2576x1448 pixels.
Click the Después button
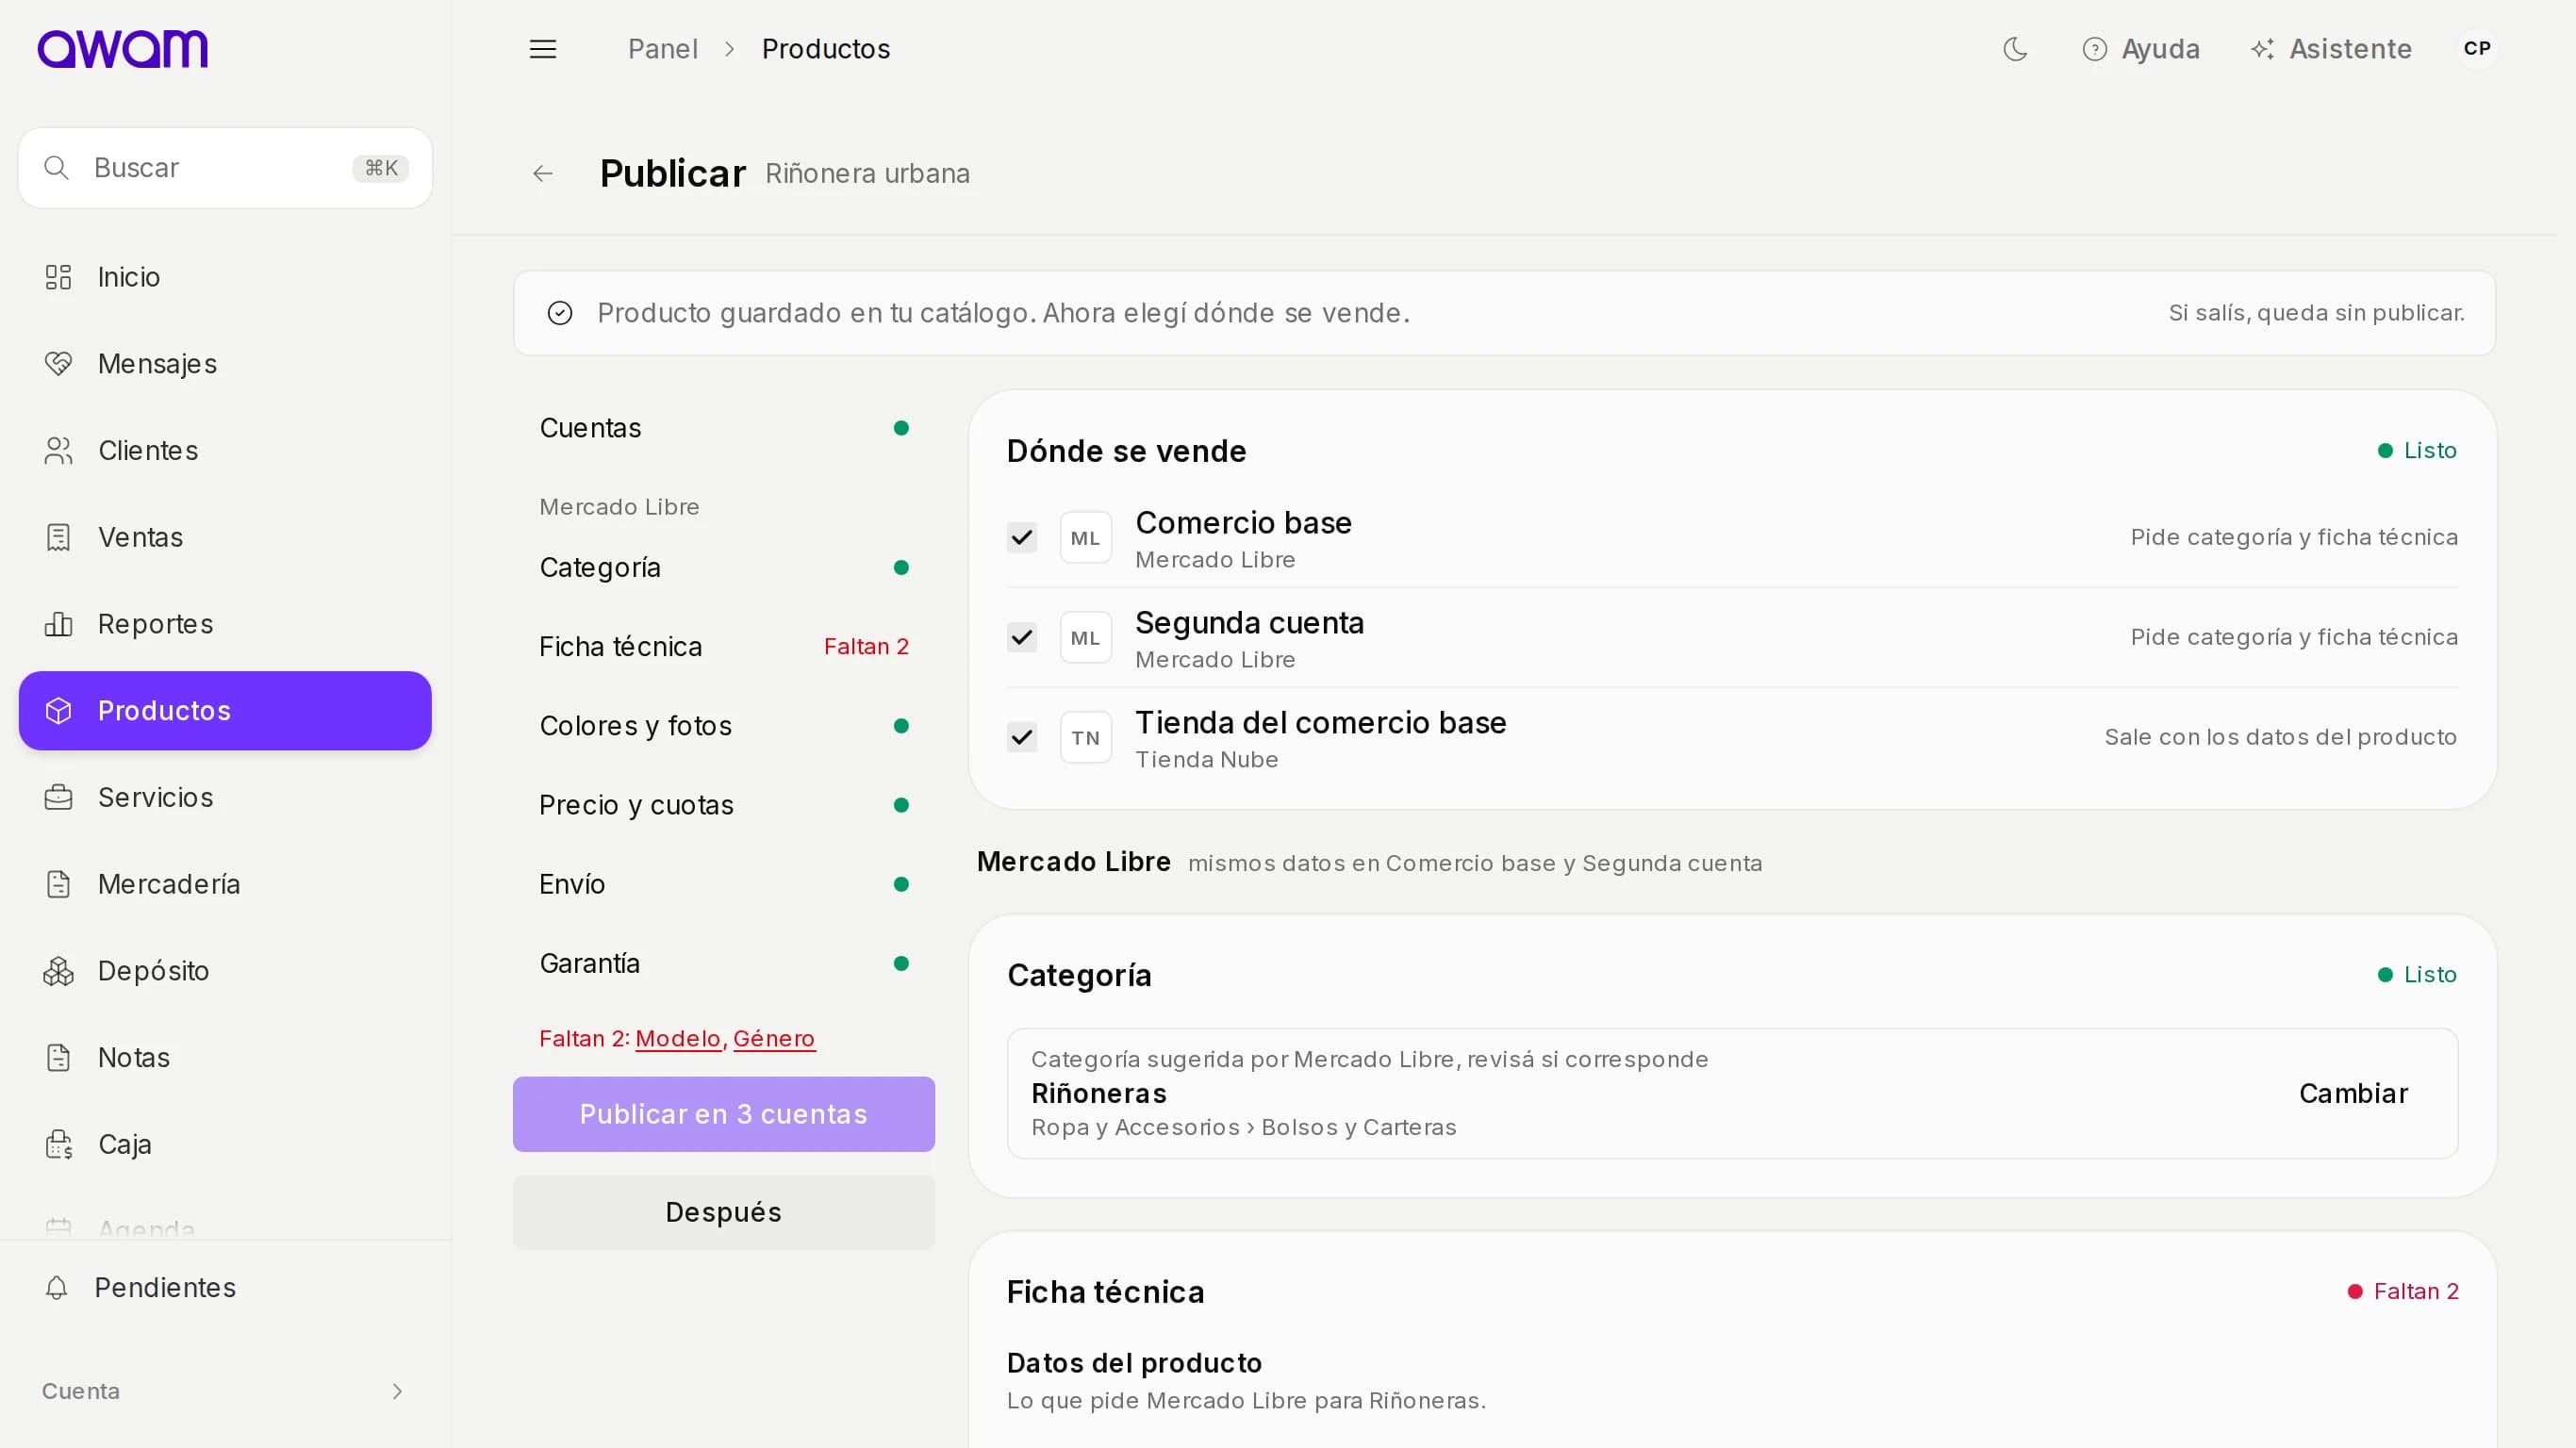coord(724,1213)
